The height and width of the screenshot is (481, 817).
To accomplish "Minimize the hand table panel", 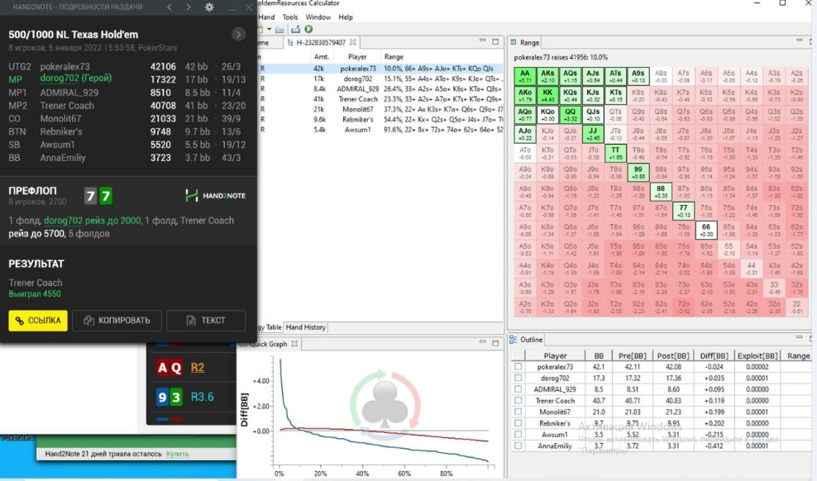I will [x=482, y=41].
